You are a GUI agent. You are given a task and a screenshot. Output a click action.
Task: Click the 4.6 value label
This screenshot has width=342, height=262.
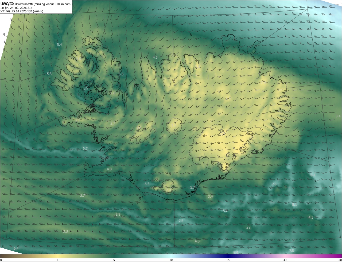click(248, 228)
